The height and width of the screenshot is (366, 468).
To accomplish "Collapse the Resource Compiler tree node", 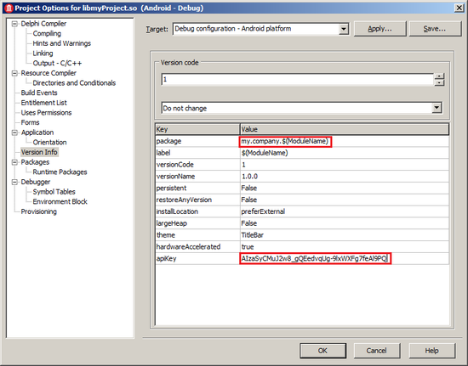I will coord(14,73).
